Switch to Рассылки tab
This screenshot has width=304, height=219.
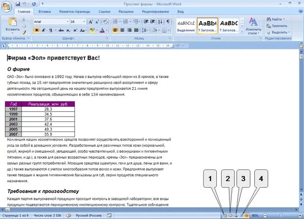(126, 11)
